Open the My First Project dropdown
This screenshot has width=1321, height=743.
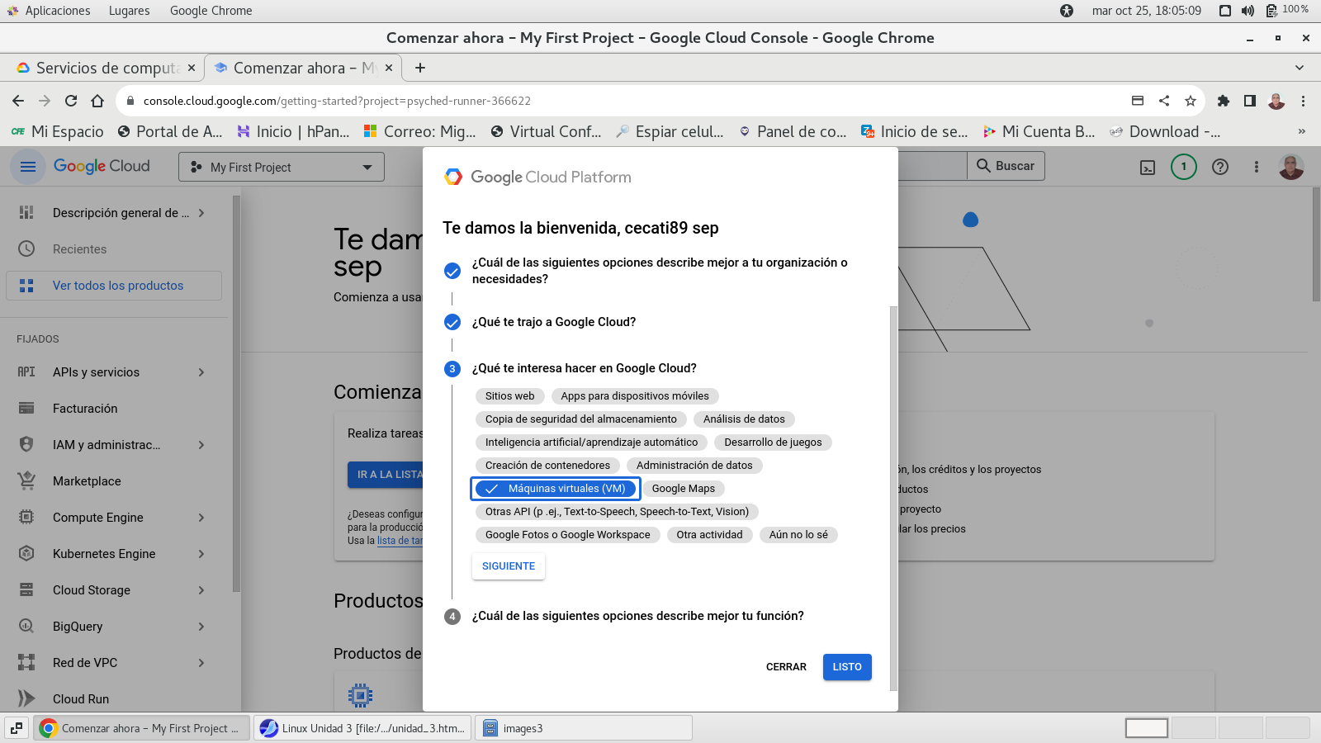click(x=282, y=167)
